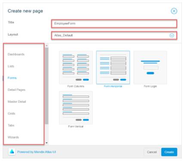Open the Powered by Mendix Atlas UI link
Viewport: 184px width, 161px height.
tap(37, 152)
